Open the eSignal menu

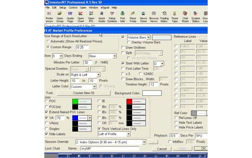105,8
